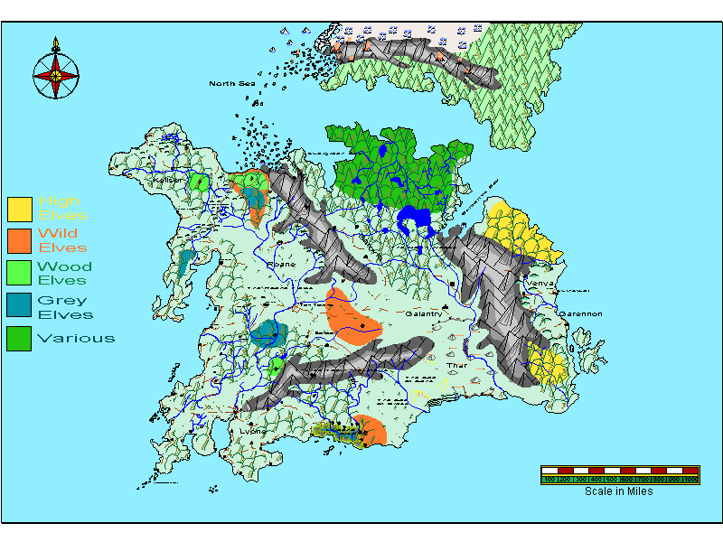This screenshot has width=723, height=542.
Task: Click the Venya label
Action: [540, 283]
